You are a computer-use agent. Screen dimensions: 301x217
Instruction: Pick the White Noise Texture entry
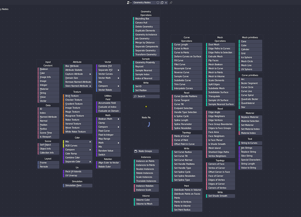click(78, 132)
